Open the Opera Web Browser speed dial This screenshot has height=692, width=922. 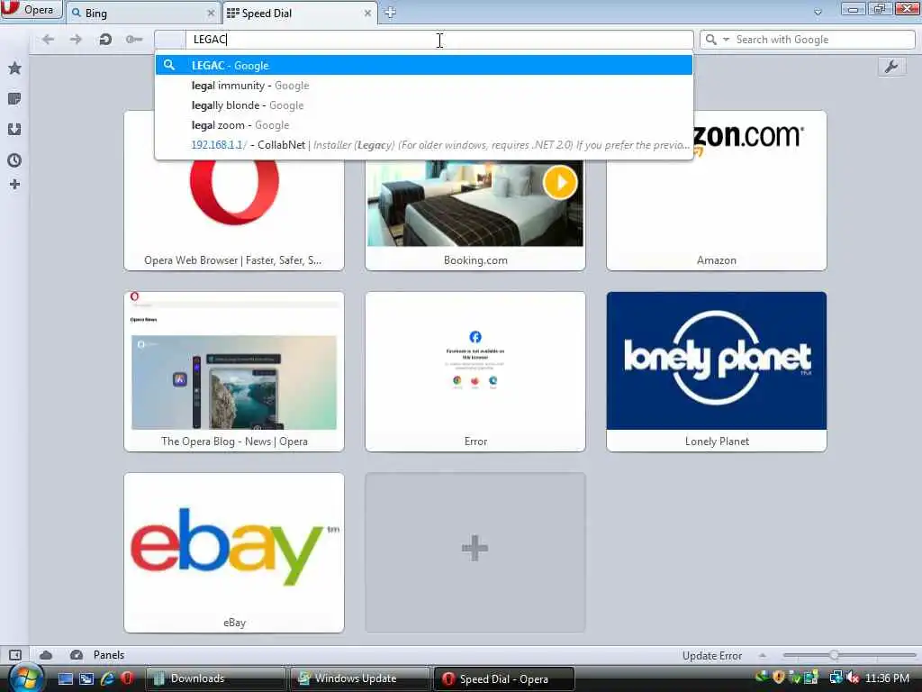234,191
